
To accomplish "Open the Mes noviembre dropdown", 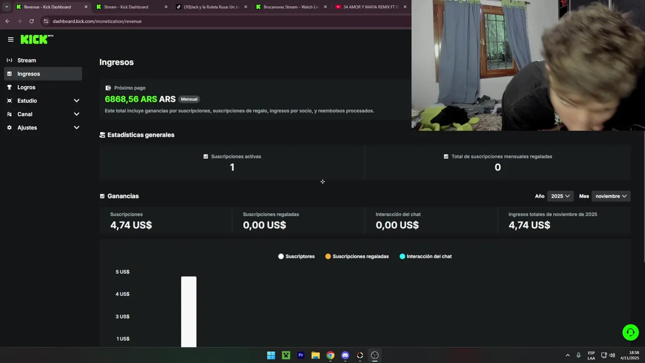I will coord(611,196).
